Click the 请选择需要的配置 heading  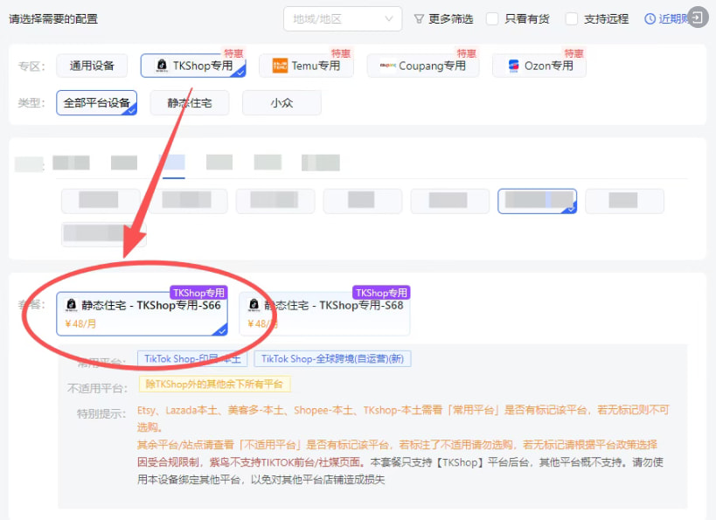coord(53,18)
